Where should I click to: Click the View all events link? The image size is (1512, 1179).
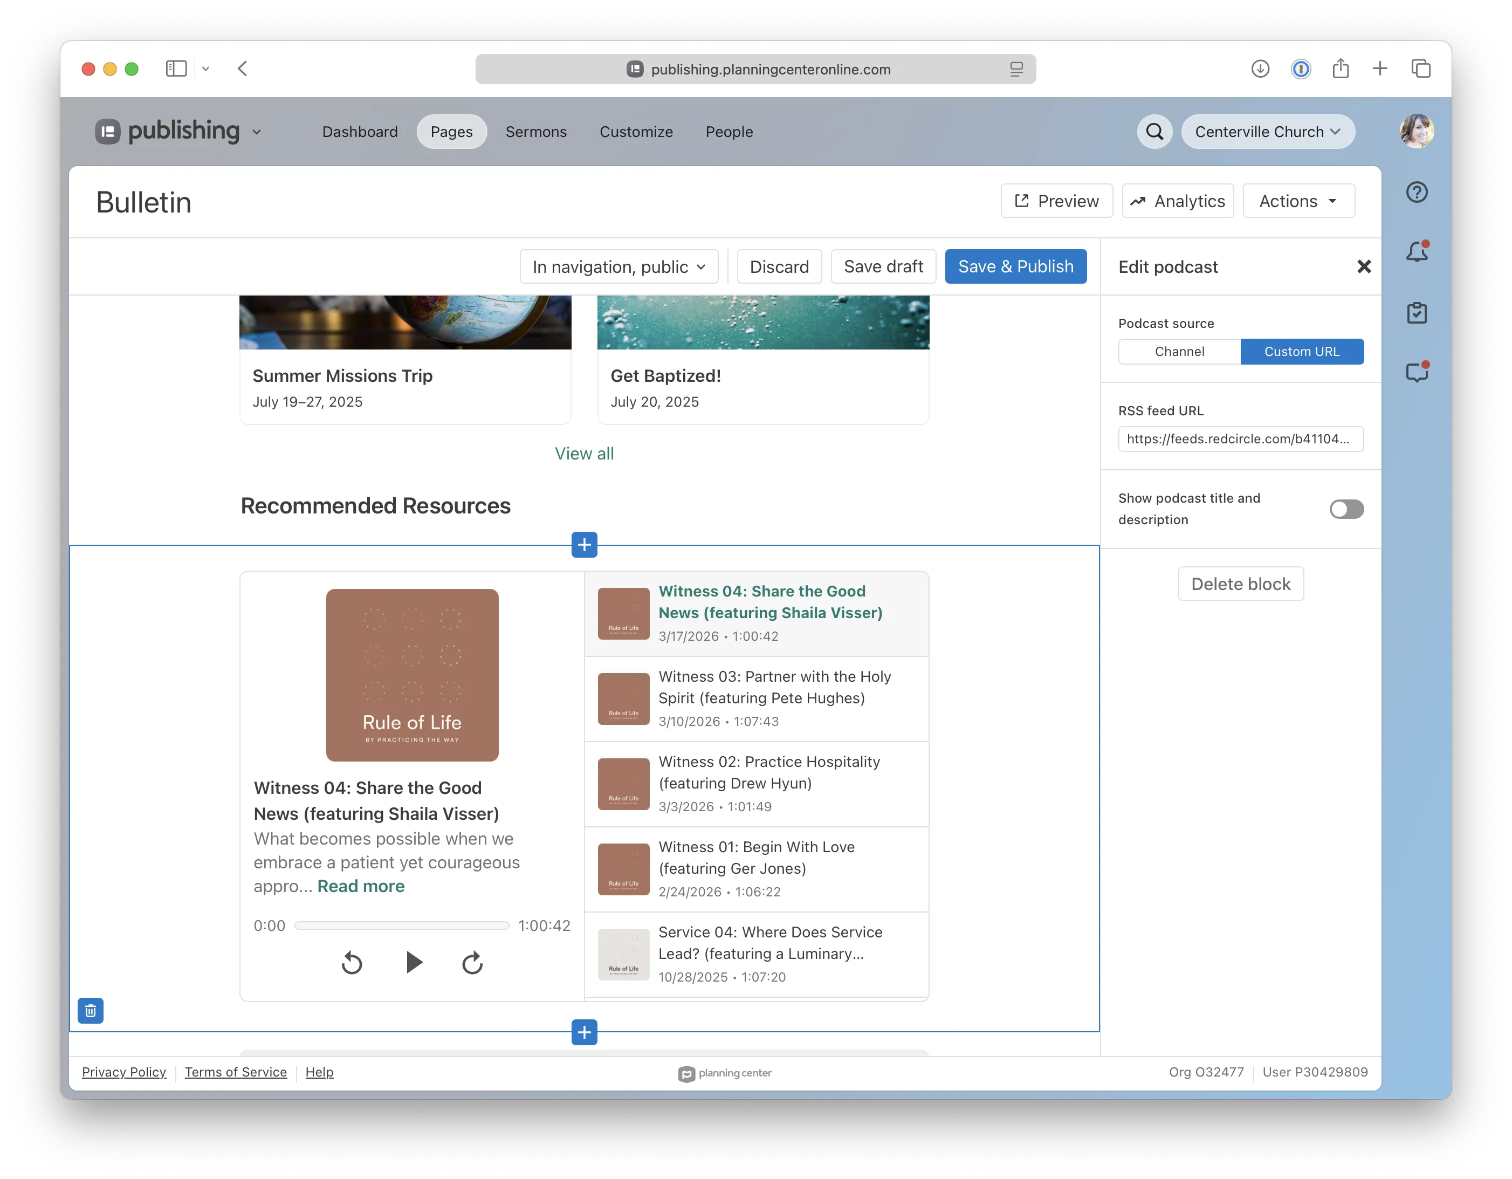tap(585, 454)
